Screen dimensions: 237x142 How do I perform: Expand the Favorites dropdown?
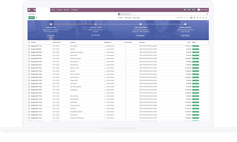[x=137, y=18]
